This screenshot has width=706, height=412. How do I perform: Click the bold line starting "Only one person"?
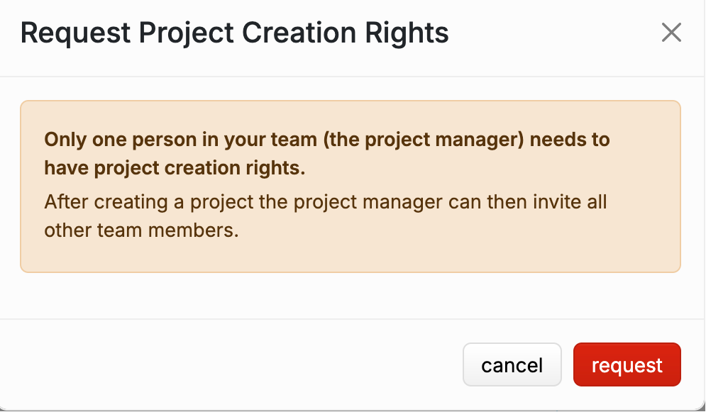[326, 139]
